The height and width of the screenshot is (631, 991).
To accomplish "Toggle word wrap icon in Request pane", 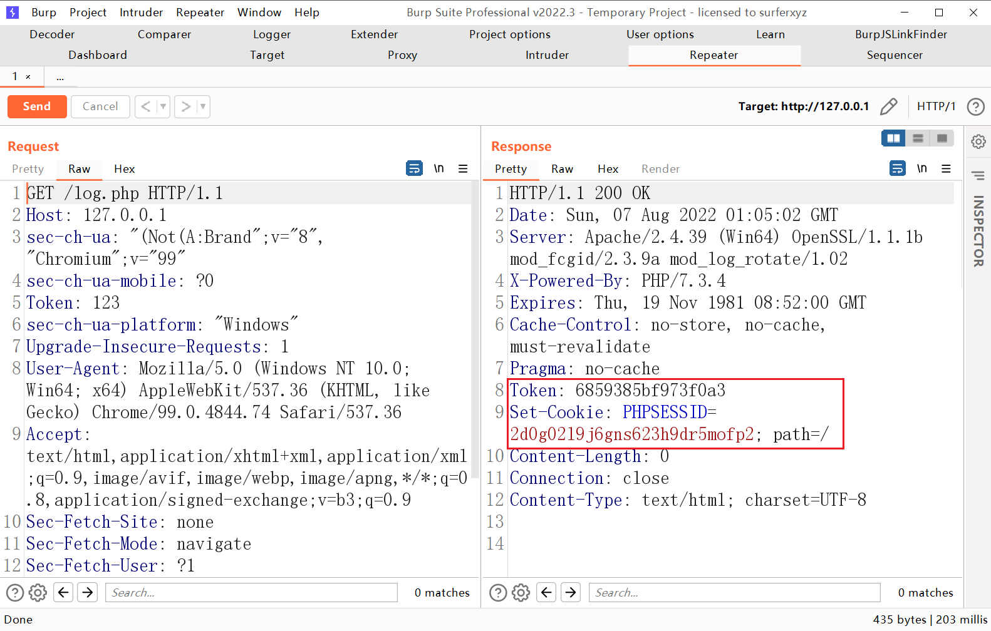I will [x=414, y=168].
